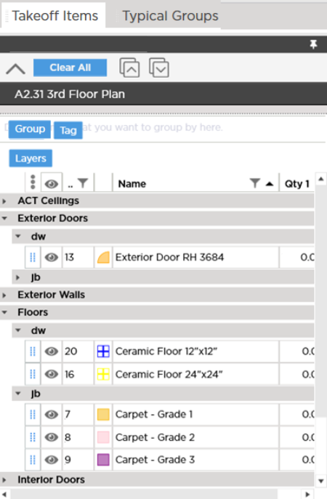Click item number 16 cell

78,374
